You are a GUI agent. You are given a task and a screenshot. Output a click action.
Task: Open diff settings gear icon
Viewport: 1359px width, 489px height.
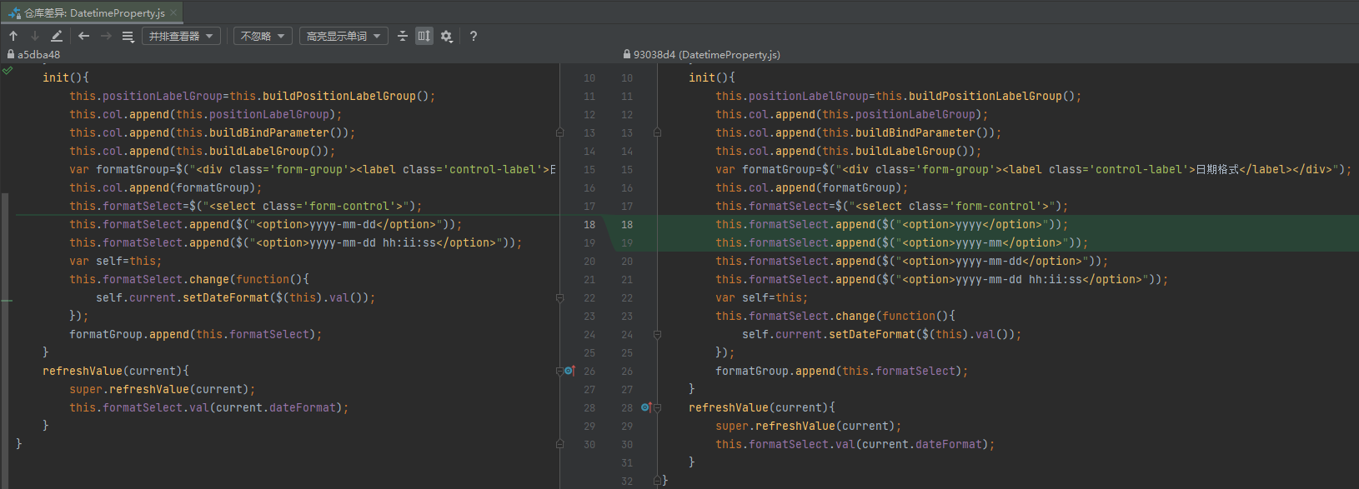(447, 36)
